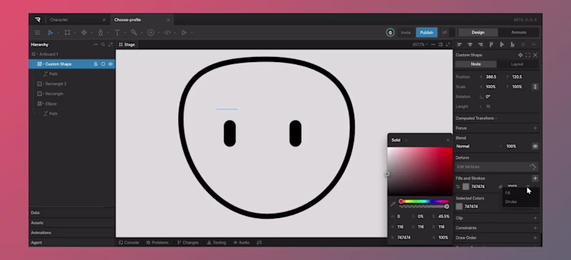Select the arrow Select tool
571x260 pixels.
pyautogui.click(x=51, y=33)
